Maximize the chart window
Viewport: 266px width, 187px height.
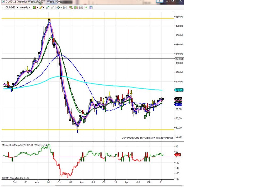point(173,1)
